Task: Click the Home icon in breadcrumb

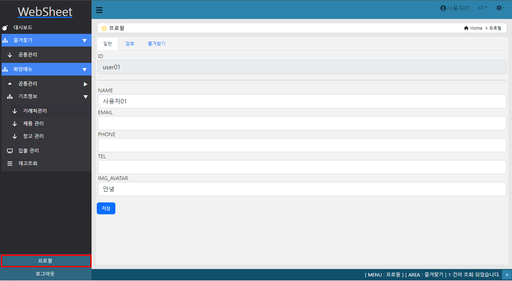Action: pos(466,28)
